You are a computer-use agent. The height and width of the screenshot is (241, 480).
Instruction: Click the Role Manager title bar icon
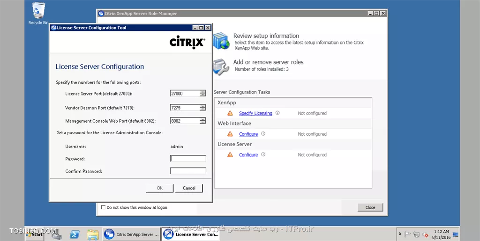point(101,14)
